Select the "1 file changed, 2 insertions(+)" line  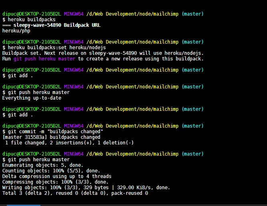pyautogui.click(x=69, y=143)
